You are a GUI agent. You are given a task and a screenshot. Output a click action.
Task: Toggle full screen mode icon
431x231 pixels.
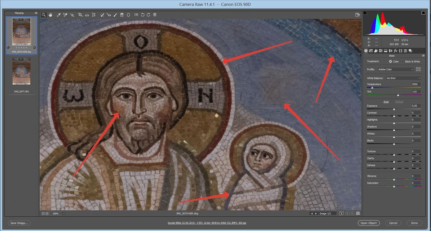click(x=358, y=15)
